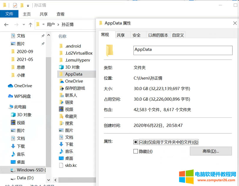Enable the 隐藏 hidden checkbox
Screen dimensions: 239x186
coord(136,151)
